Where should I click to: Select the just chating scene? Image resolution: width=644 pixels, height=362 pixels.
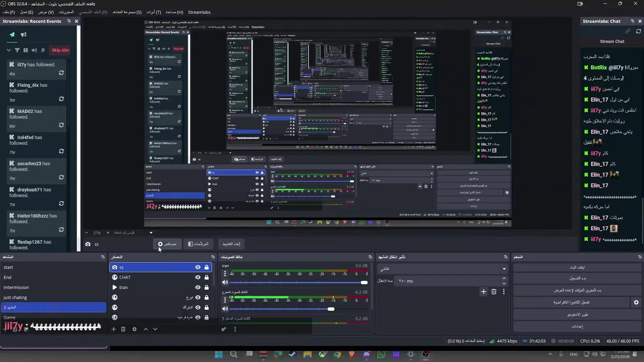(53, 298)
